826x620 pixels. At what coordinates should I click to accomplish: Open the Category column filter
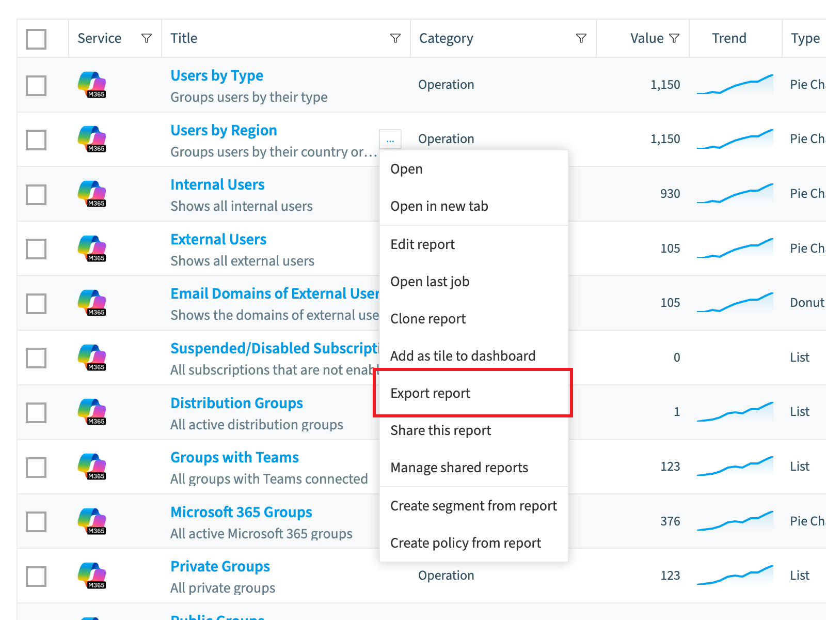pyautogui.click(x=581, y=38)
